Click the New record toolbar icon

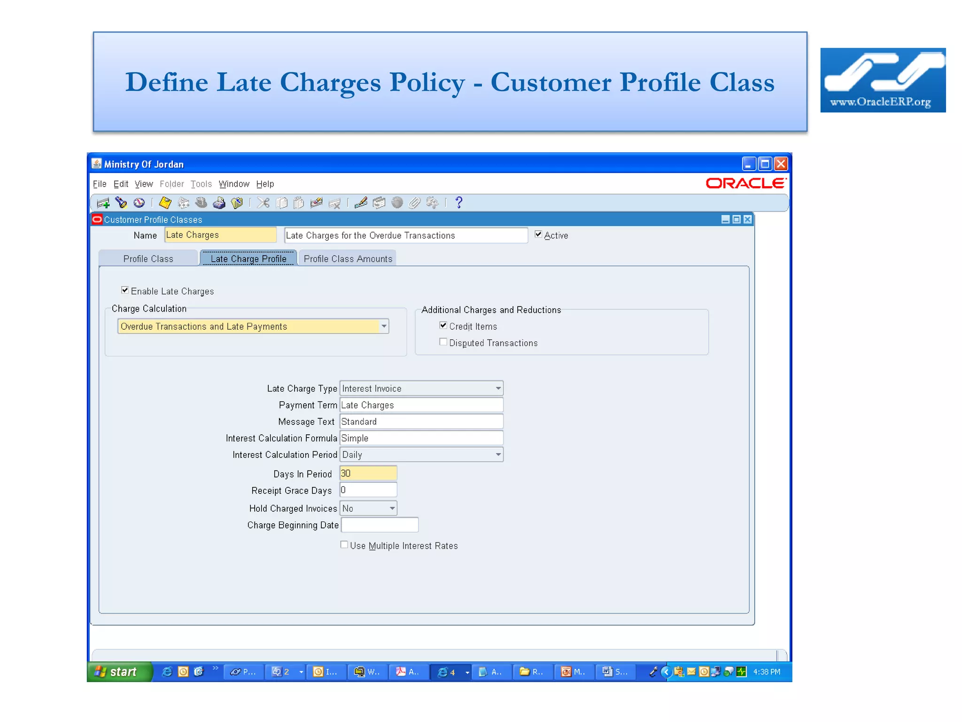coord(103,203)
